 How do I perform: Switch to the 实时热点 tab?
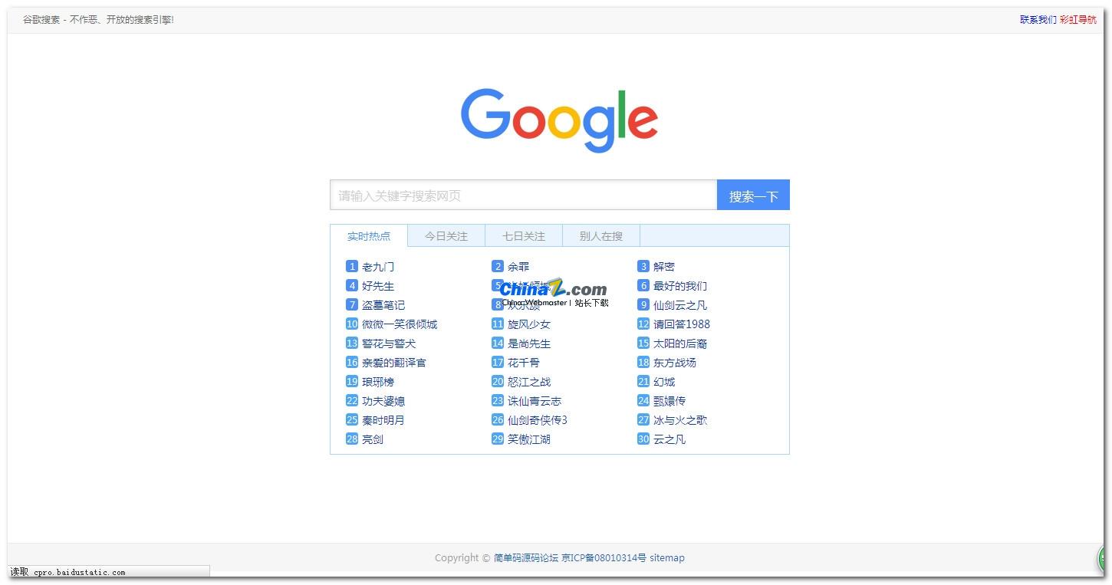point(369,236)
